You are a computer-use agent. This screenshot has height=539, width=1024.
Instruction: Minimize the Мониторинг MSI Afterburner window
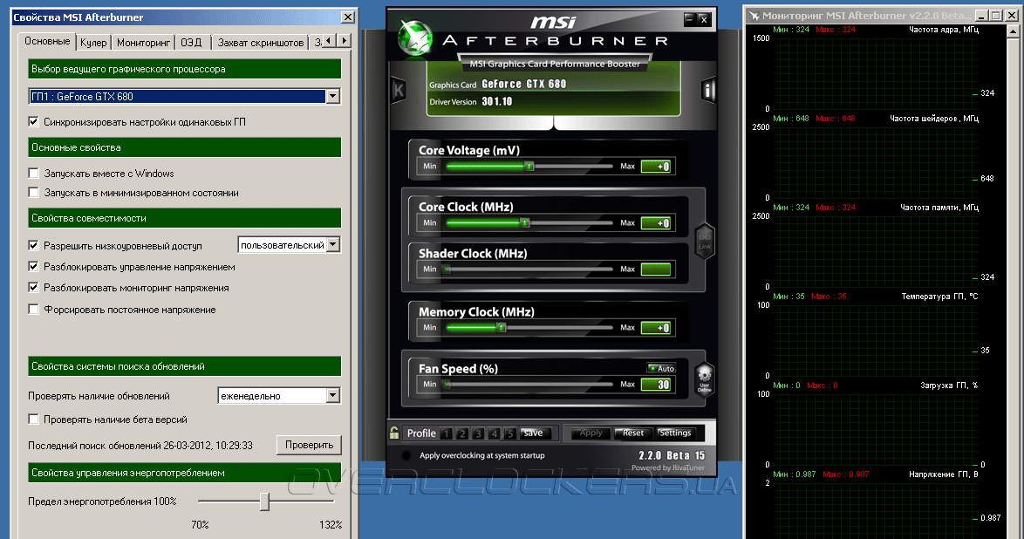pos(981,15)
